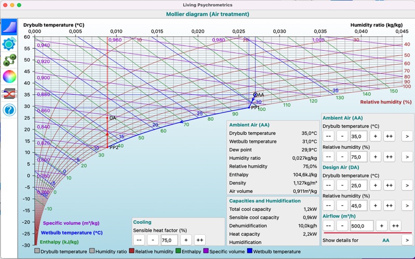Click the Dehumidification 10,0kg/h value
415x259 pixels.
308,226
